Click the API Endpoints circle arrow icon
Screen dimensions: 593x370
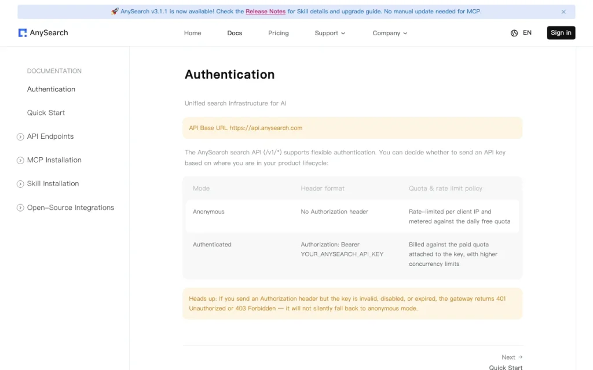tap(20, 136)
